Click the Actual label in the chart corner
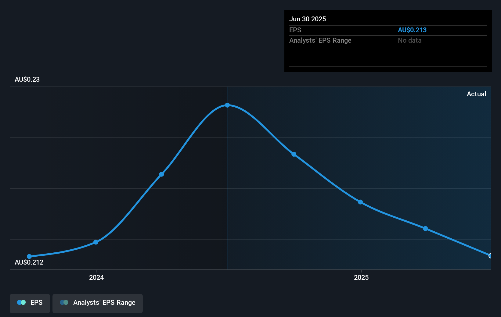 point(476,94)
